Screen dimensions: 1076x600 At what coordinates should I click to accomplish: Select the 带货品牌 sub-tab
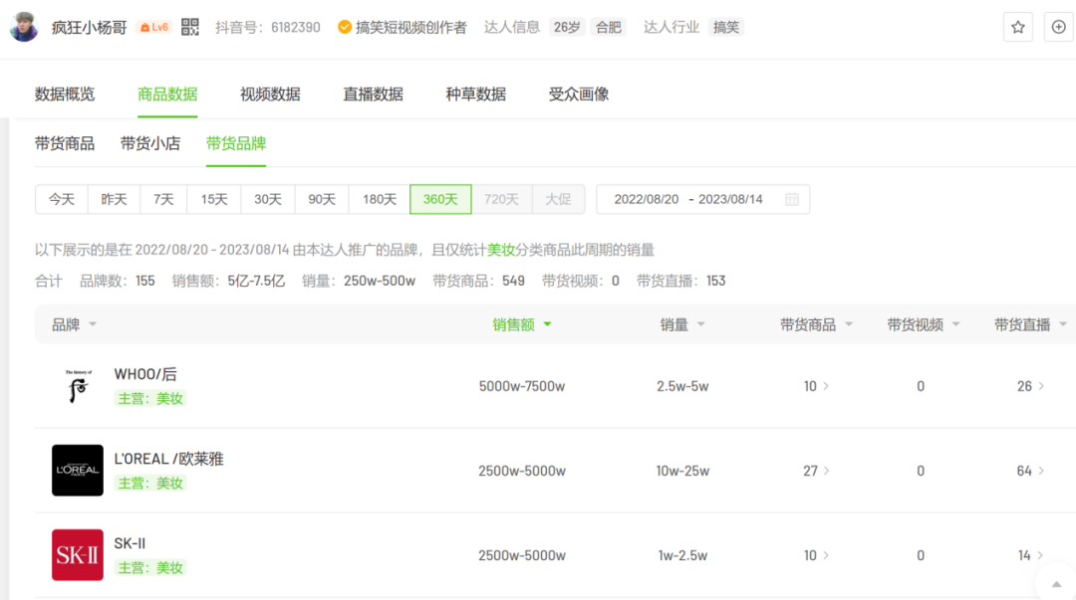236,143
